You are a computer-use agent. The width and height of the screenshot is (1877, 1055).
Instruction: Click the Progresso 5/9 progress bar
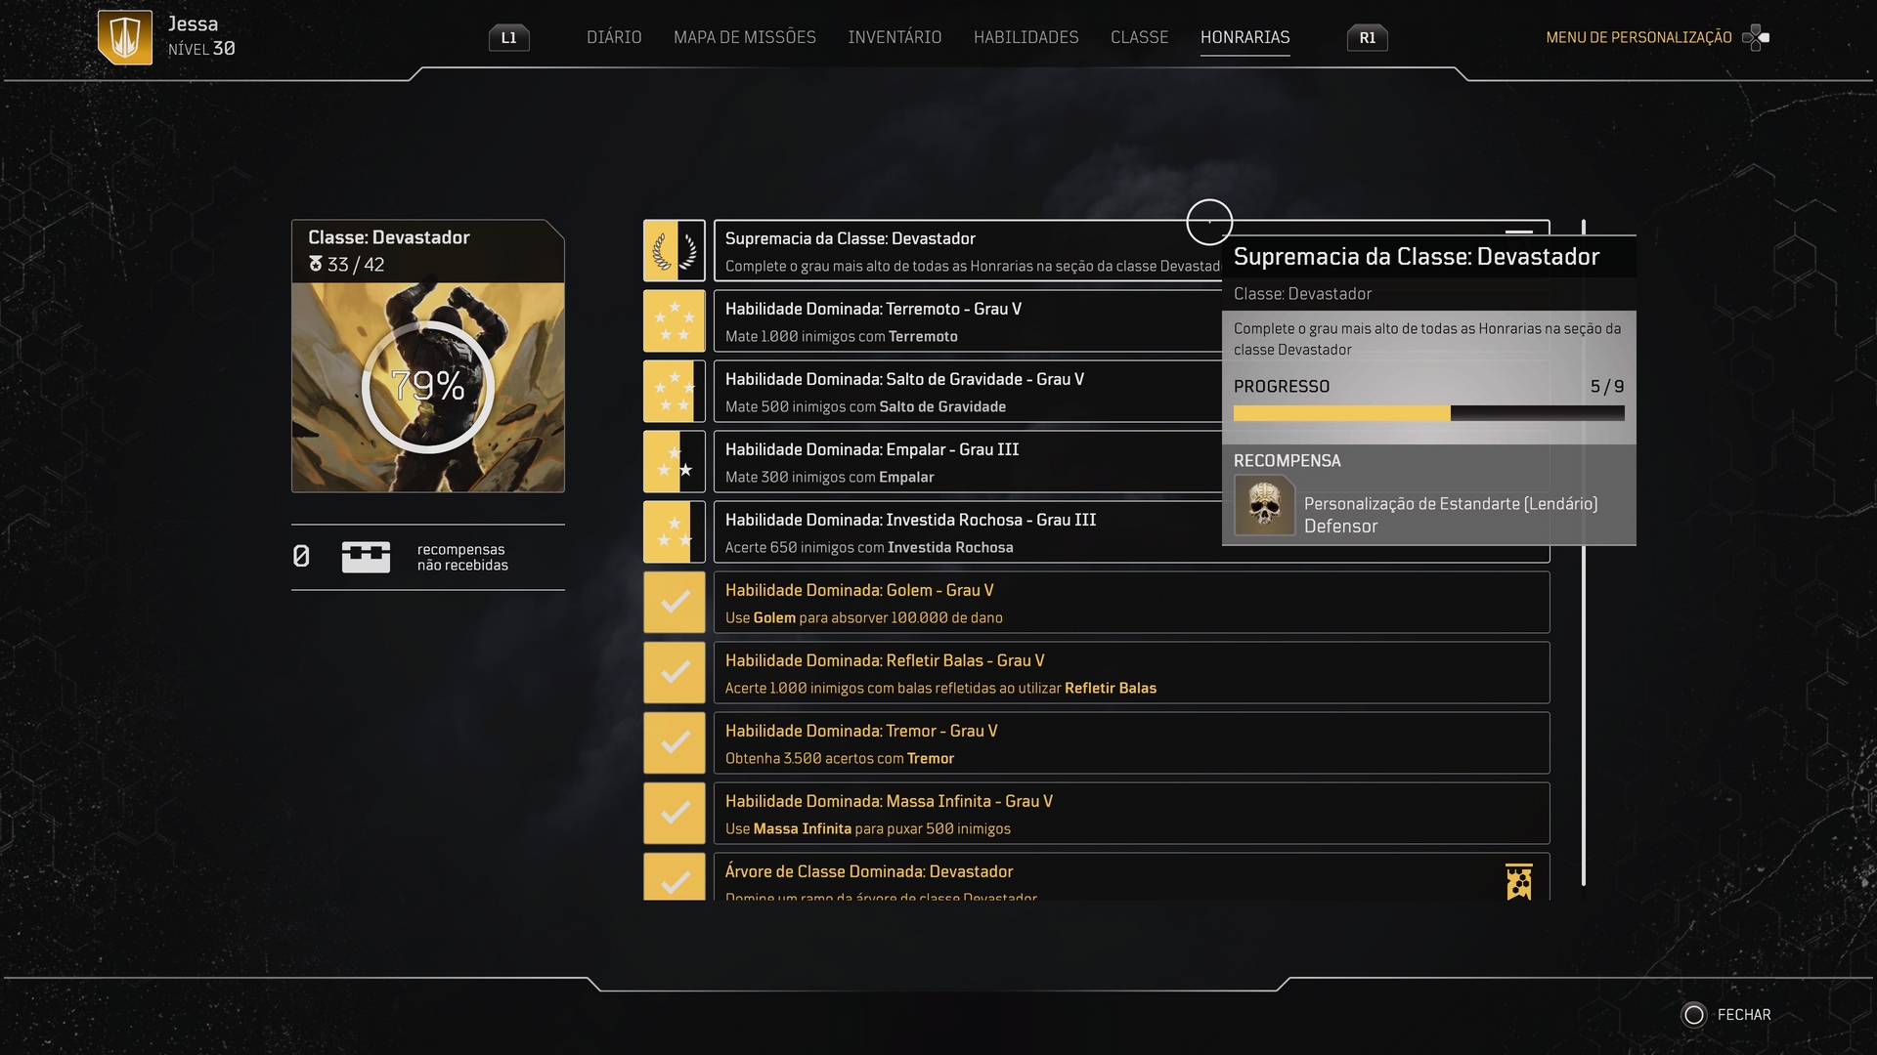point(1428,413)
